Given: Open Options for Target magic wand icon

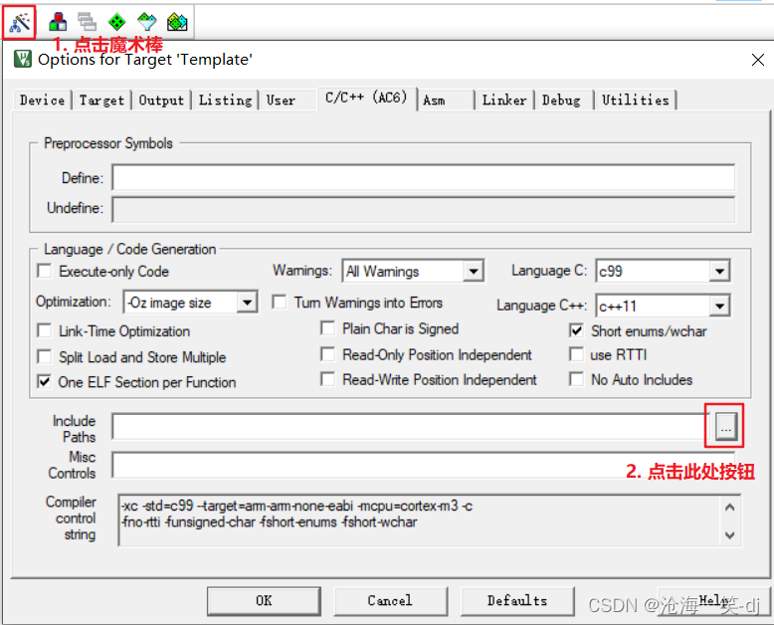Looking at the screenshot, I should tap(20, 22).
